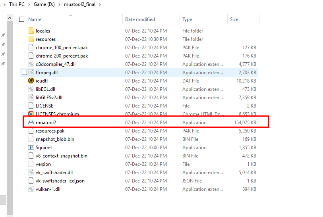Click the LICENSES.chromium Chrome icon
Screen dimensions: 323x217
coord(31,114)
